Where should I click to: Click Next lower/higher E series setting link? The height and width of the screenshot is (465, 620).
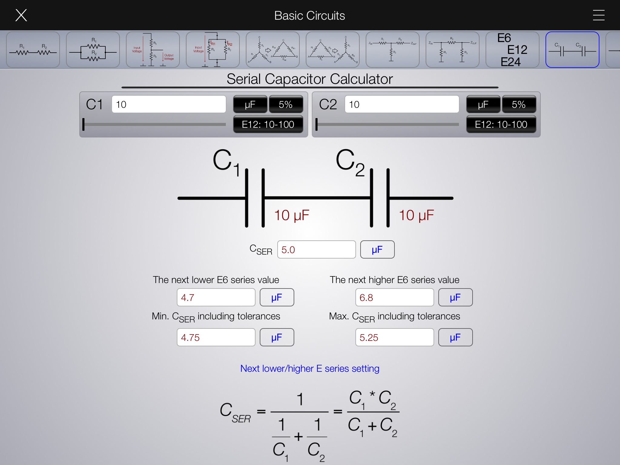point(310,368)
